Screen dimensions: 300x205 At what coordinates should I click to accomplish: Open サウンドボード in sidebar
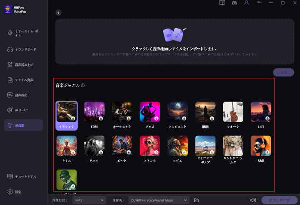23,50
